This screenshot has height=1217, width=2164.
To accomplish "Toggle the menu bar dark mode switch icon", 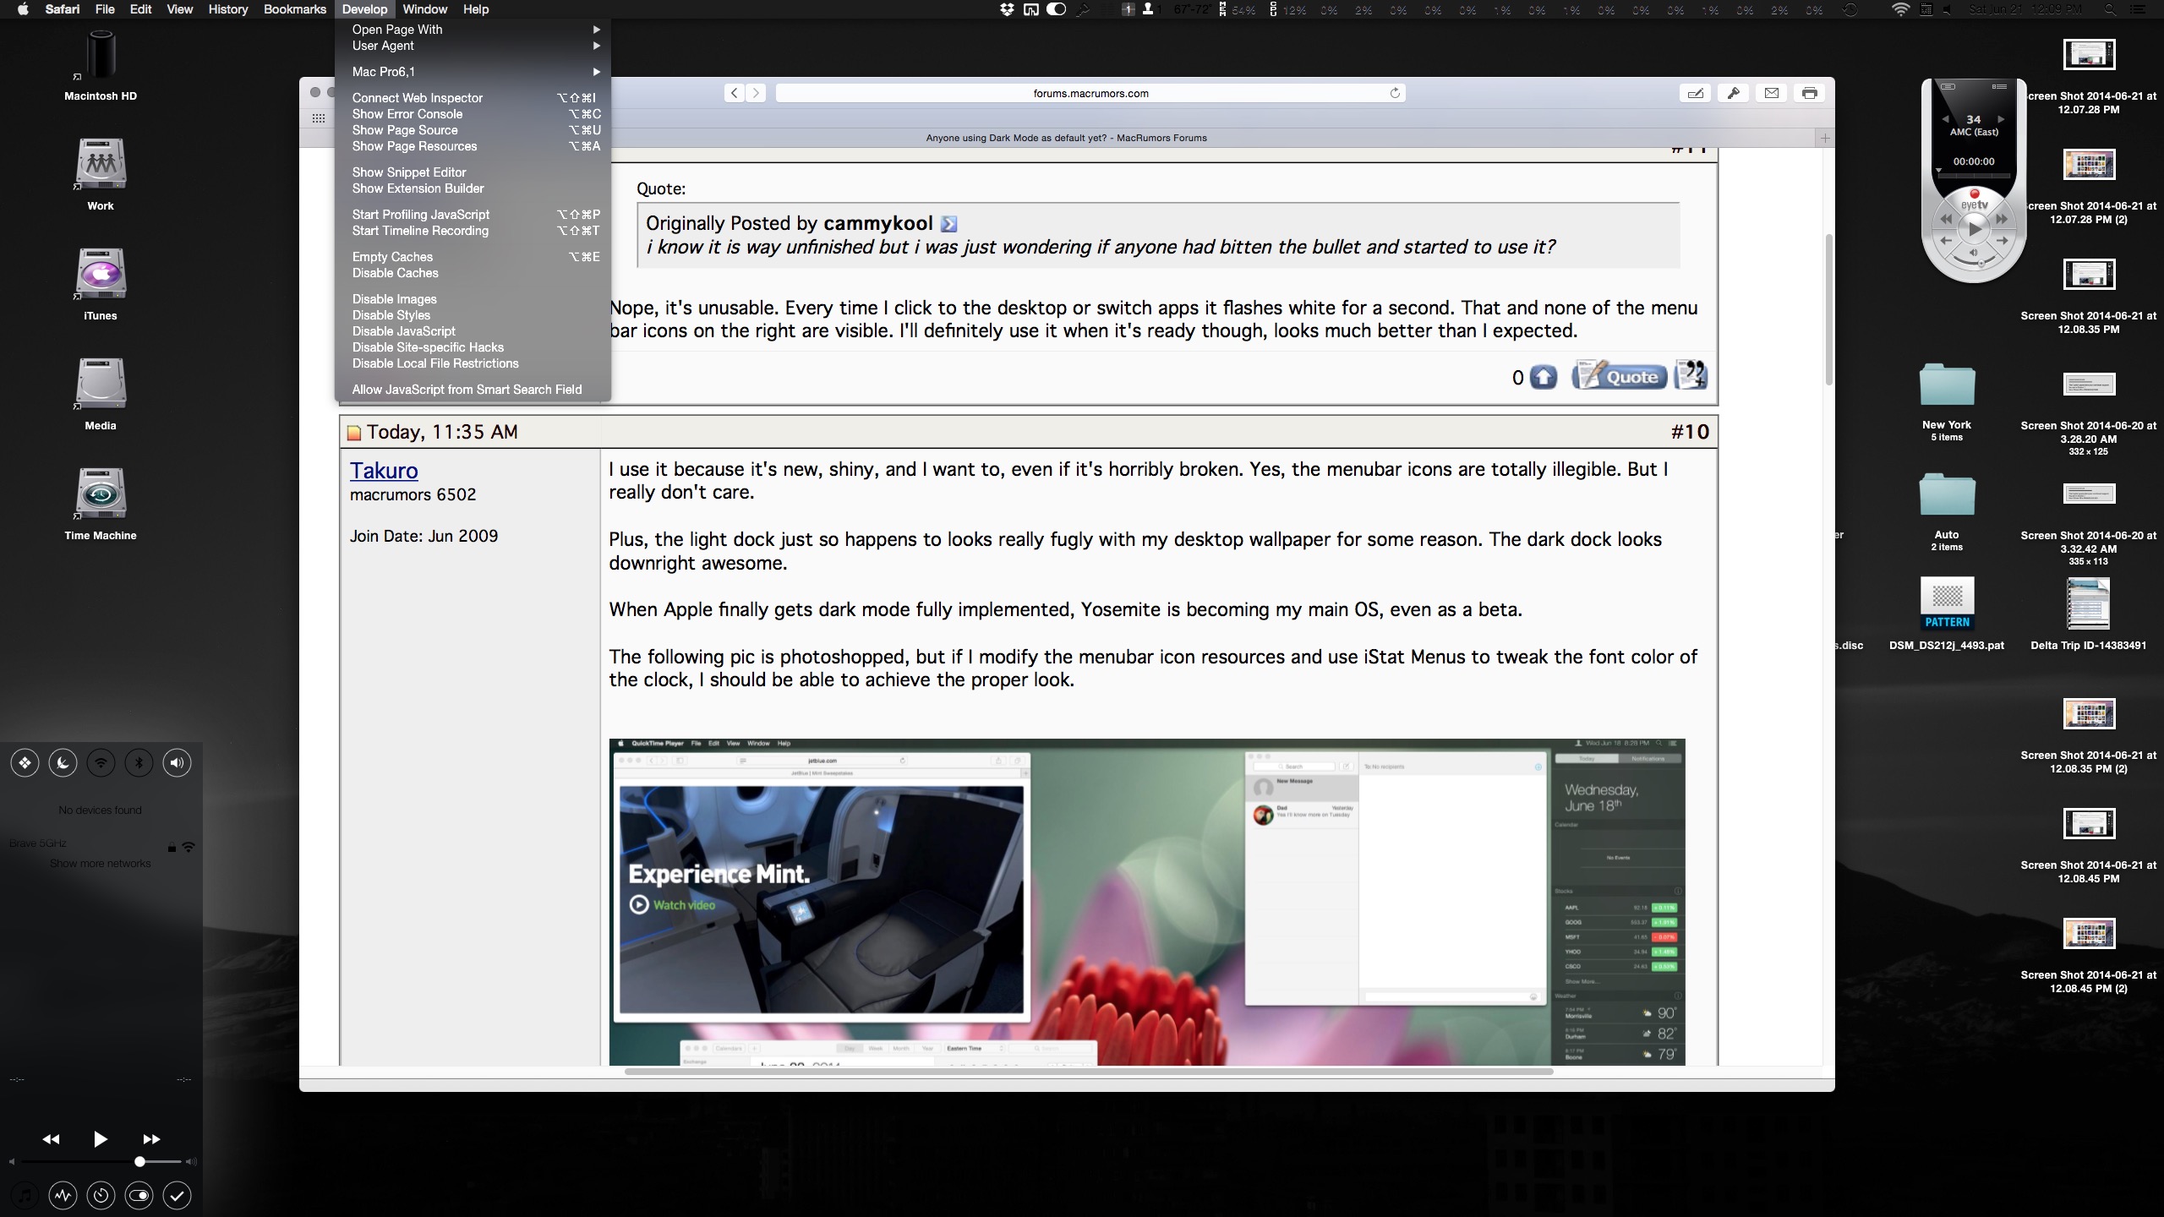I will pyautogui.click(x=1056, y=9).
